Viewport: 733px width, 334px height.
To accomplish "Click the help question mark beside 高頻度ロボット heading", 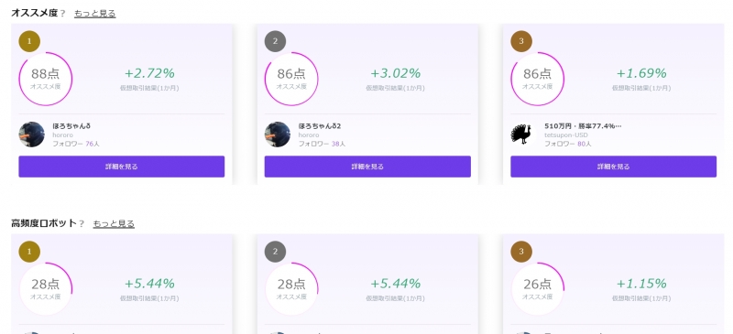I will click(82, 224).
